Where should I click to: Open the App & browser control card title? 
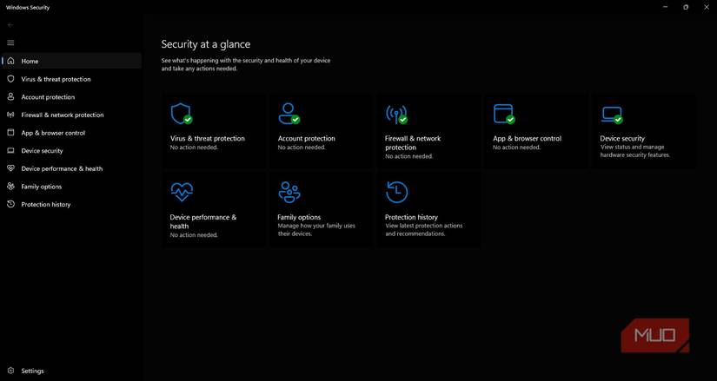click(x=527, y=138)
